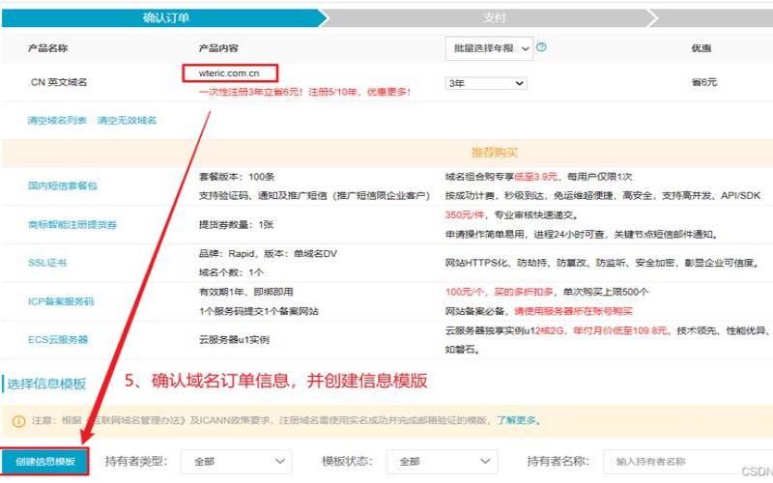773x483 pixels.
Task: Click the 有效期1年, 即绑即用 text
Action: pyautogui.click(x=246, y=292)
